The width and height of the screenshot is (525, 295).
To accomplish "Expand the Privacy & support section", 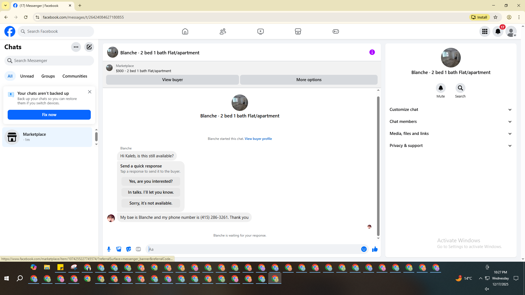I will [x=451, y=146].
